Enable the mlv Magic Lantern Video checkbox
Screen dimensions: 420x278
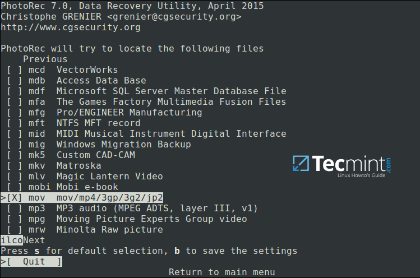coord(15,177)
